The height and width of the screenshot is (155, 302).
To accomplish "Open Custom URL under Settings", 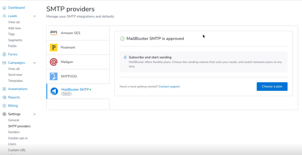I will pos(17,150).
